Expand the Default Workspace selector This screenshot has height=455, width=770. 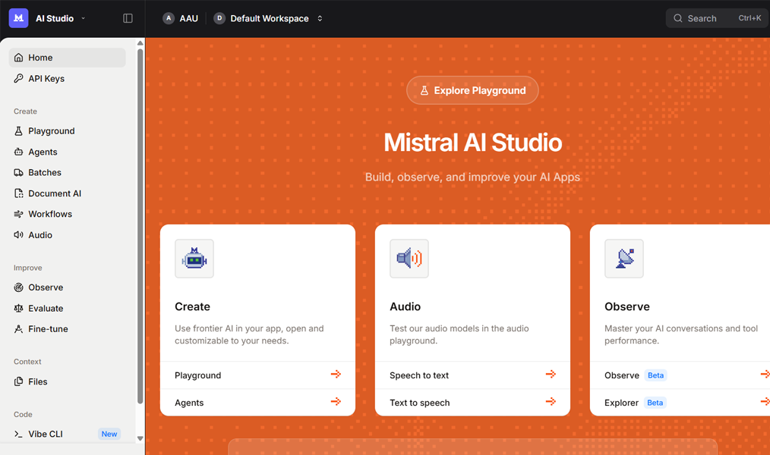coord(269,17)
